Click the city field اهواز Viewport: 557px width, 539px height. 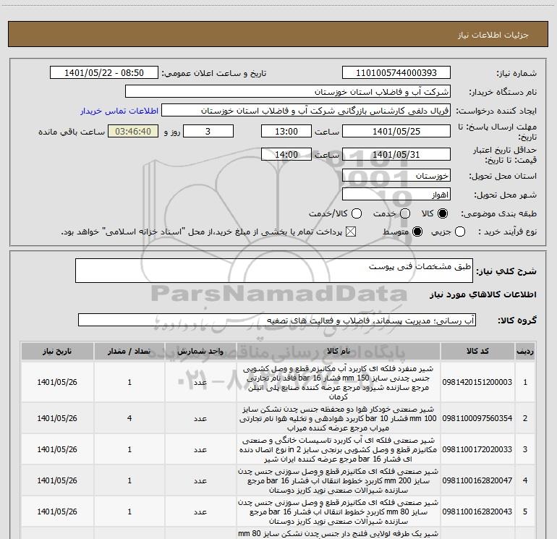click(x=396, y=195)
